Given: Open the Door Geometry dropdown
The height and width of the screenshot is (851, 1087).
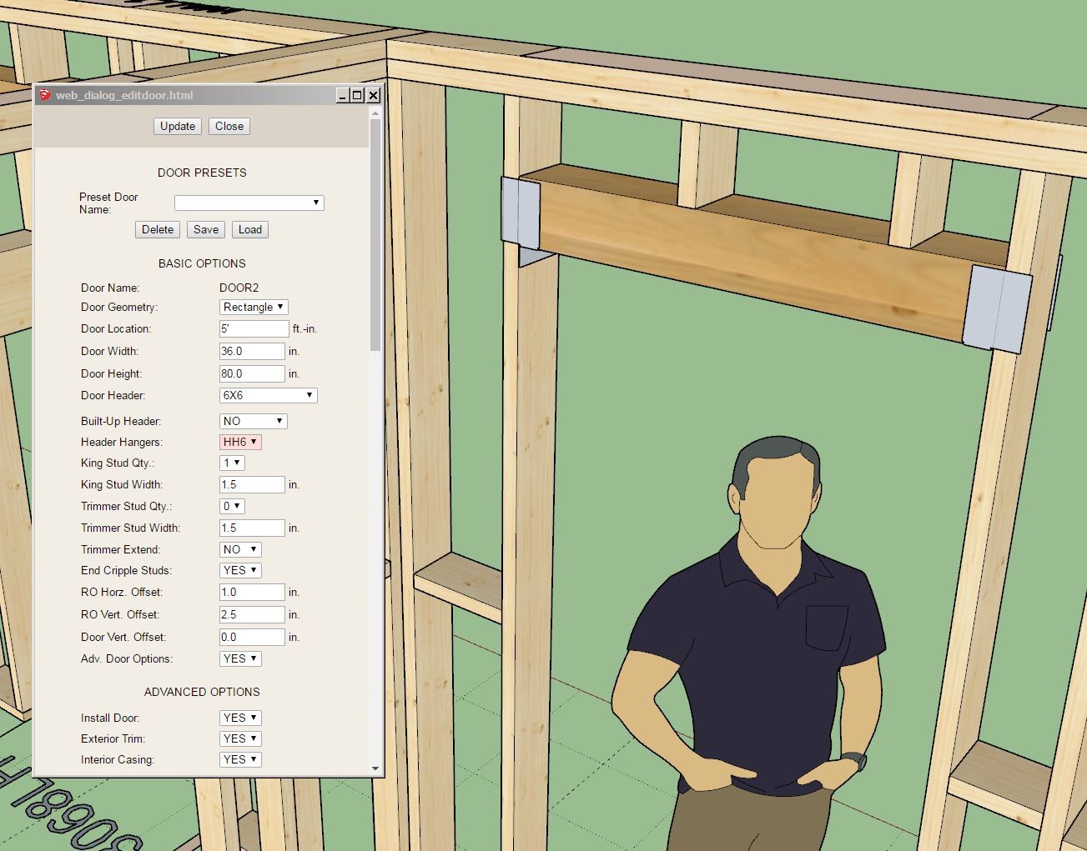Looking at the screenshot, I should click(x=254, y=308).
